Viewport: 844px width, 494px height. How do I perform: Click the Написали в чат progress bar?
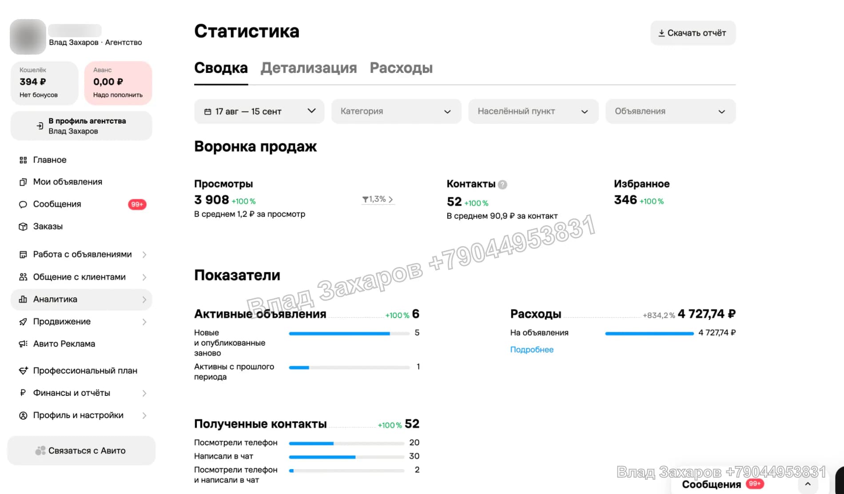pos(346,457)
